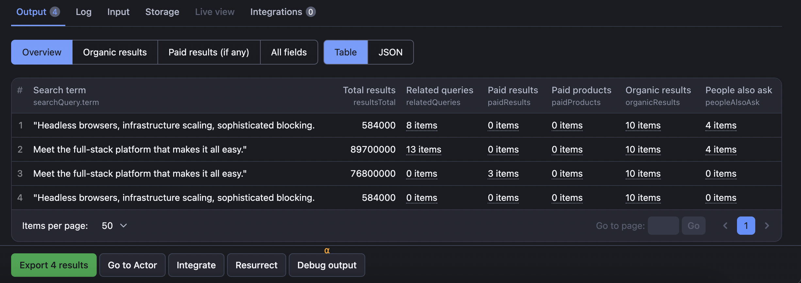This screenshot has width=801, height=283.
Task: Expand 13 items related queries in row 2
Action: point(423,150)
